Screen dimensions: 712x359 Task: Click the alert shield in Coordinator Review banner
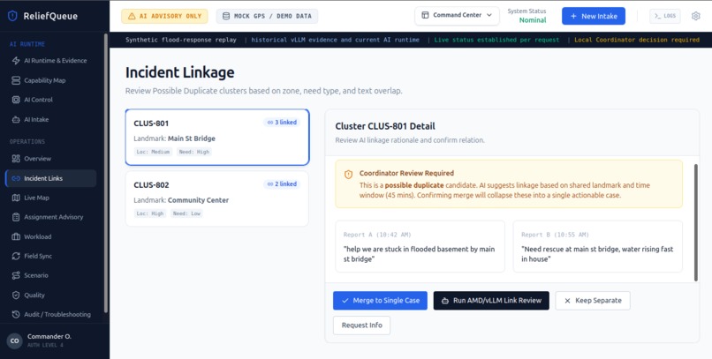[x=348, y=175]
